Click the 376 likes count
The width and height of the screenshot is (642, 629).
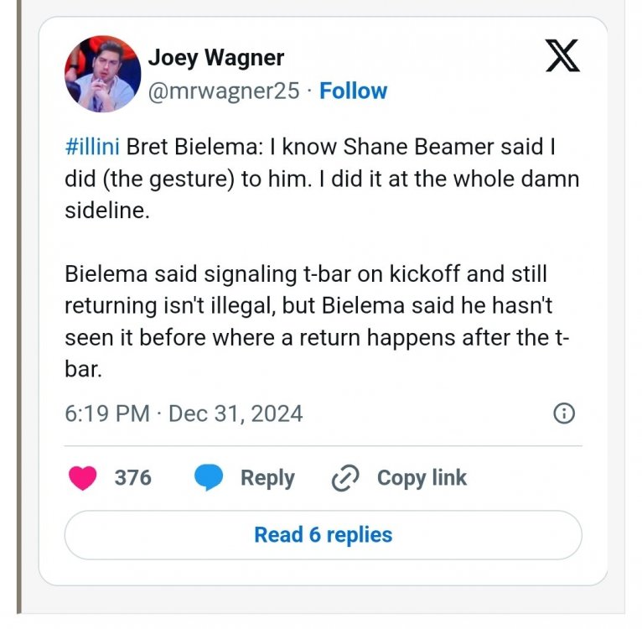(133, 478)
